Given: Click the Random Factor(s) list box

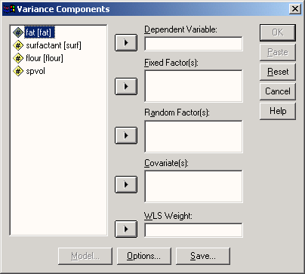Looking at the screenshot, I should pos(193,137).
